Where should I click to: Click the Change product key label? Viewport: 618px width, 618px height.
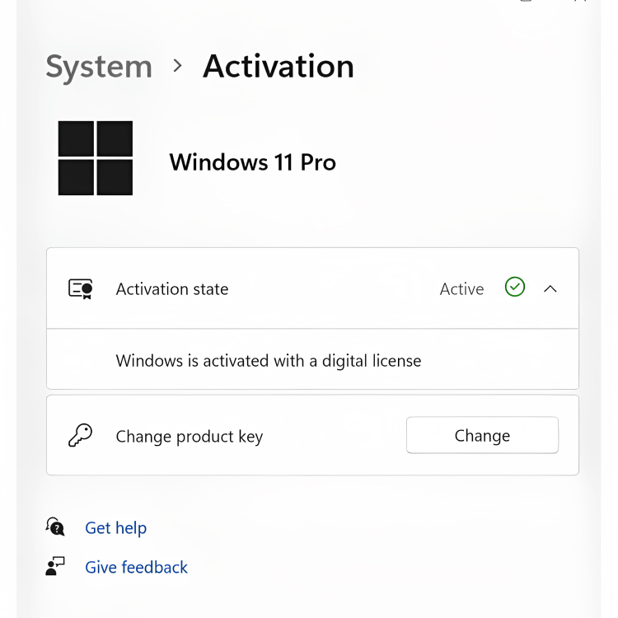(190, 437)
